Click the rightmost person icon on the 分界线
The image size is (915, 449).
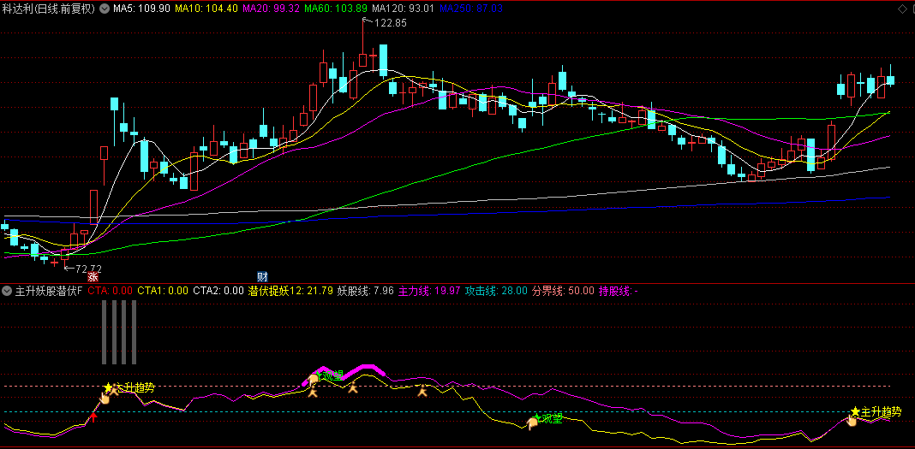click(422, 390)
